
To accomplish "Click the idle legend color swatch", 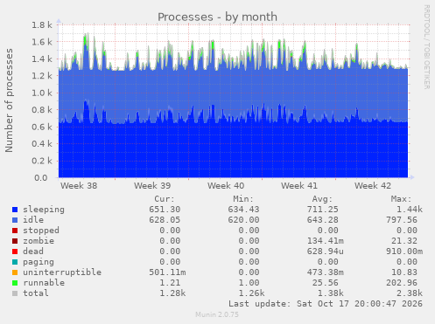I will [x=15, y=220].
